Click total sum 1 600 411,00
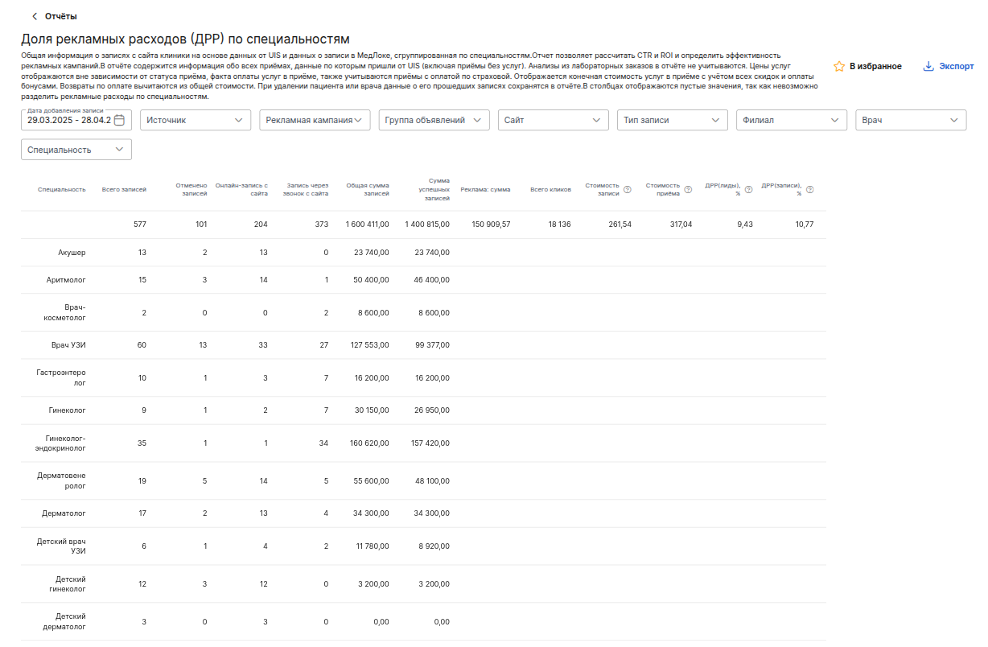The image size is (988, 647). pos(367,225)
